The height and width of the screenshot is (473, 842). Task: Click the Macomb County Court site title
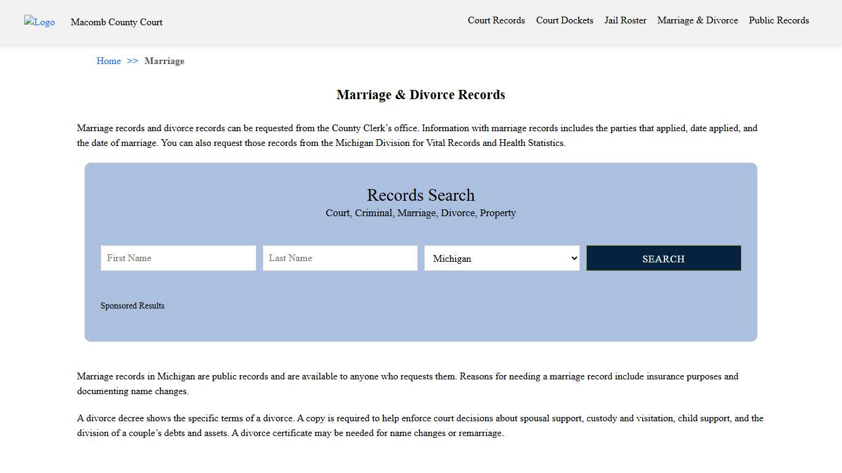click(116, 22)
